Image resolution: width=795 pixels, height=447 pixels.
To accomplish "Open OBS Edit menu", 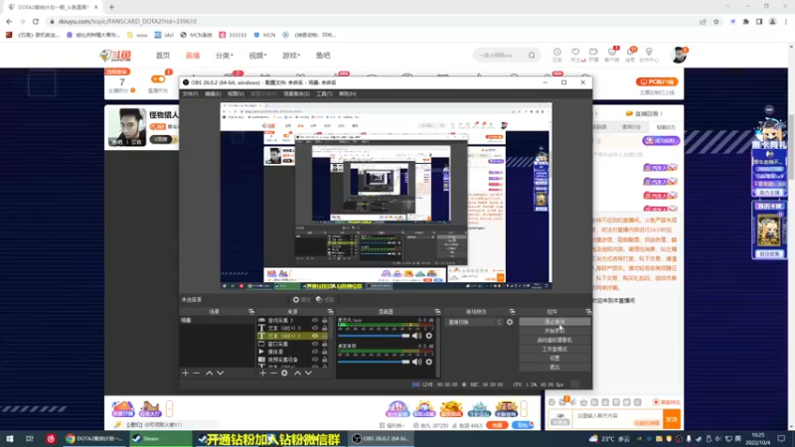I will coord(213,93).
